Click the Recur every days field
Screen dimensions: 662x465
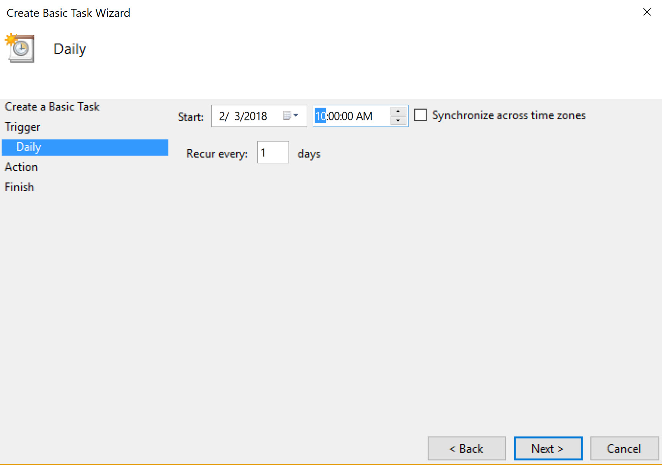pos(273,153)
